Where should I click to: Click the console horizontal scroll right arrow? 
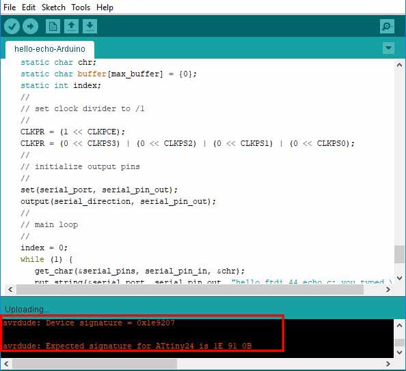(x=388, y=363)
